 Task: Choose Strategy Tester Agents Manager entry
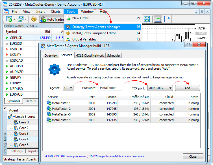(x=103, y=27)
